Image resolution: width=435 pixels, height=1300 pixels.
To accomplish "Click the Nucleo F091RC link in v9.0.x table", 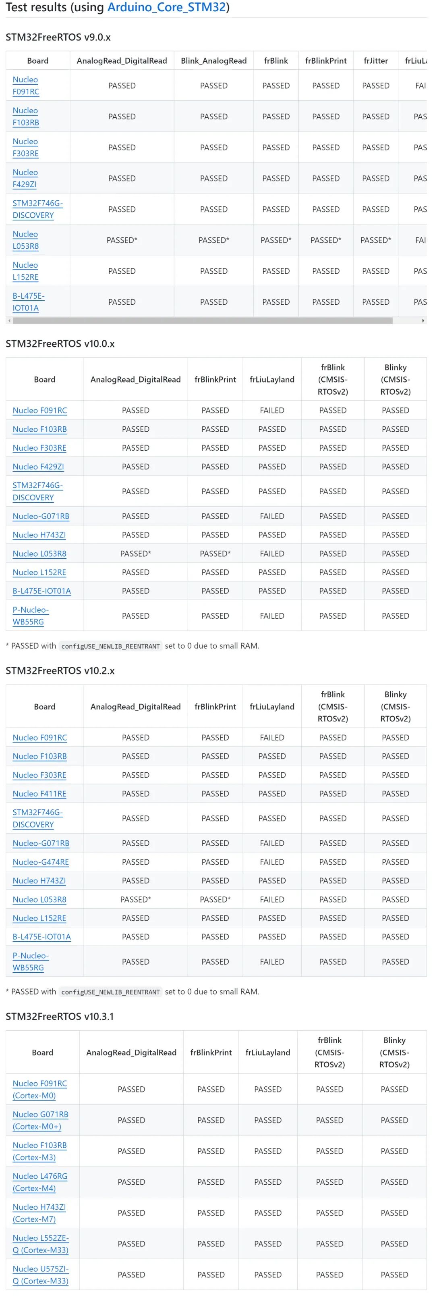I will [25, 85].
